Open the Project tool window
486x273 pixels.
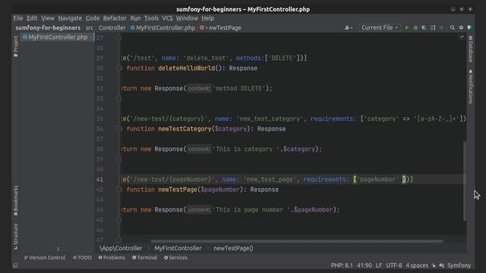(x=16, y=46)
